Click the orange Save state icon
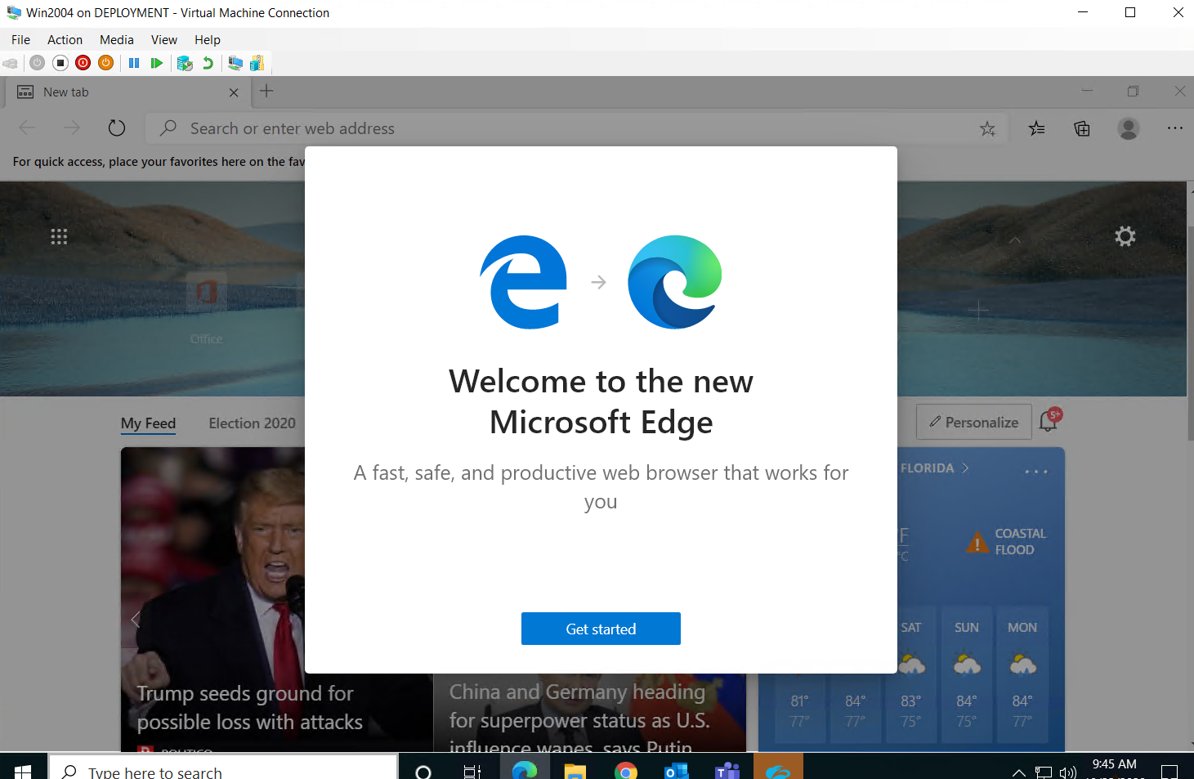The width and height of the screenshot is (1194, 779). click(105, 63)
